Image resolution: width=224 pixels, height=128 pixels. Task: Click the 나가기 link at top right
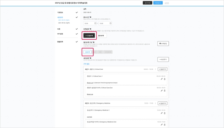point(167,3)
